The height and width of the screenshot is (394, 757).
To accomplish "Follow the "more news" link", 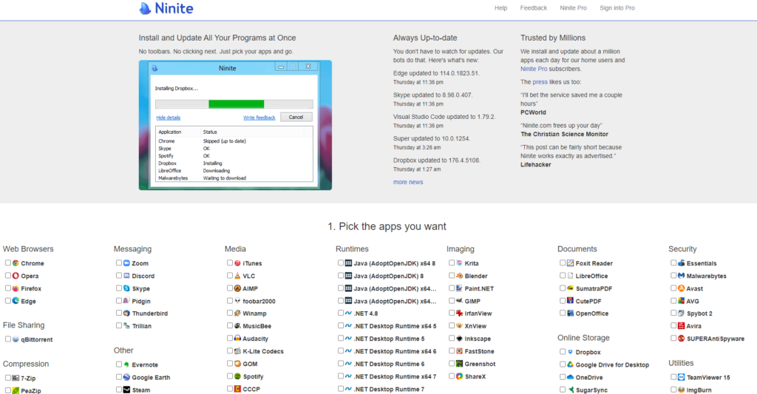I will (408, 182).
